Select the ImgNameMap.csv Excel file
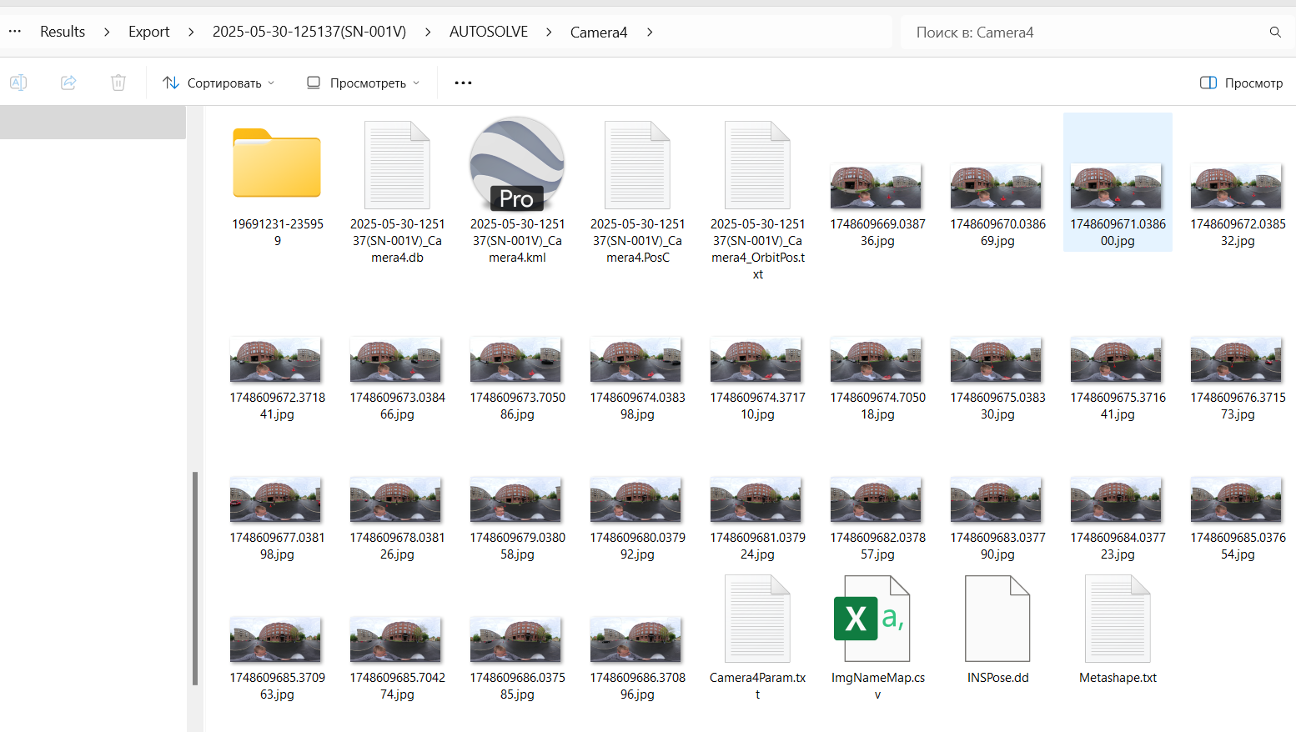The image size is (1296, 732). (x=877, y=619)
